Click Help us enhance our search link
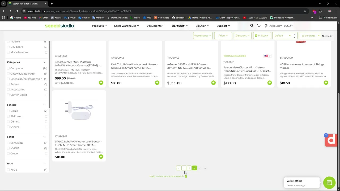 point(168,176)
